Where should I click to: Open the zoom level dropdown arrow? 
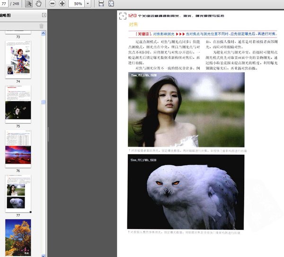click(88, 4)
